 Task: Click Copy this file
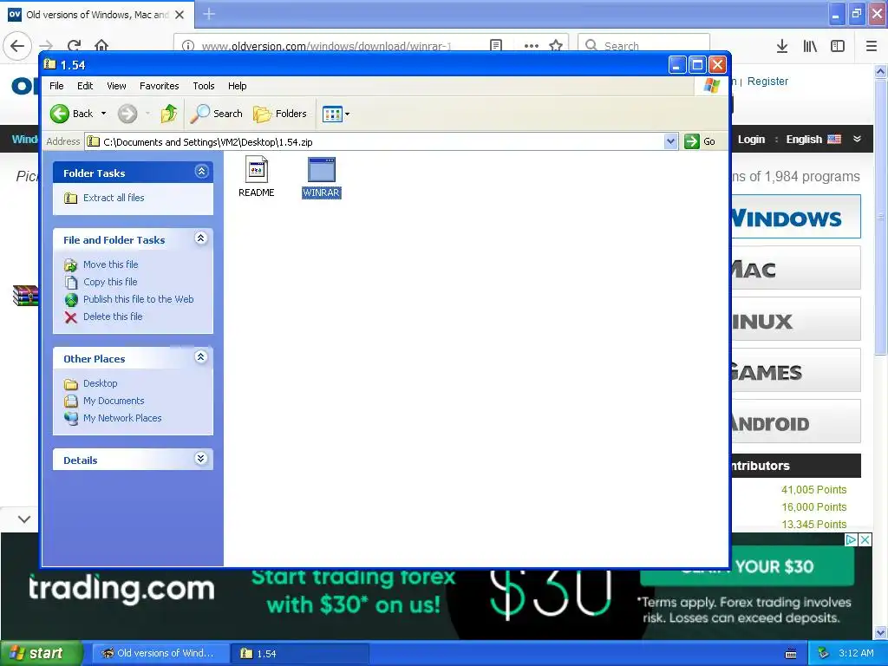[x=110, y=282]
